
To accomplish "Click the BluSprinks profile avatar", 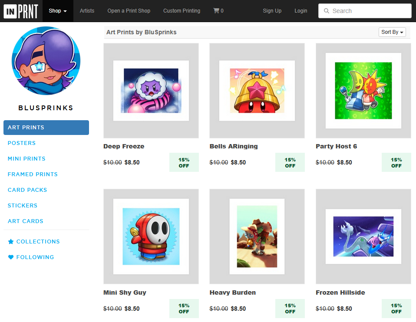I will click(46, 60).
